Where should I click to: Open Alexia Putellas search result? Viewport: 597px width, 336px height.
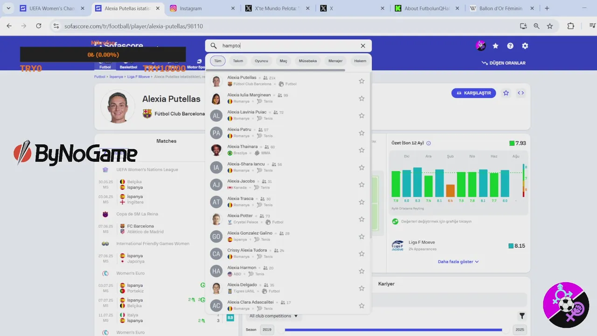(x=288, y=81)
